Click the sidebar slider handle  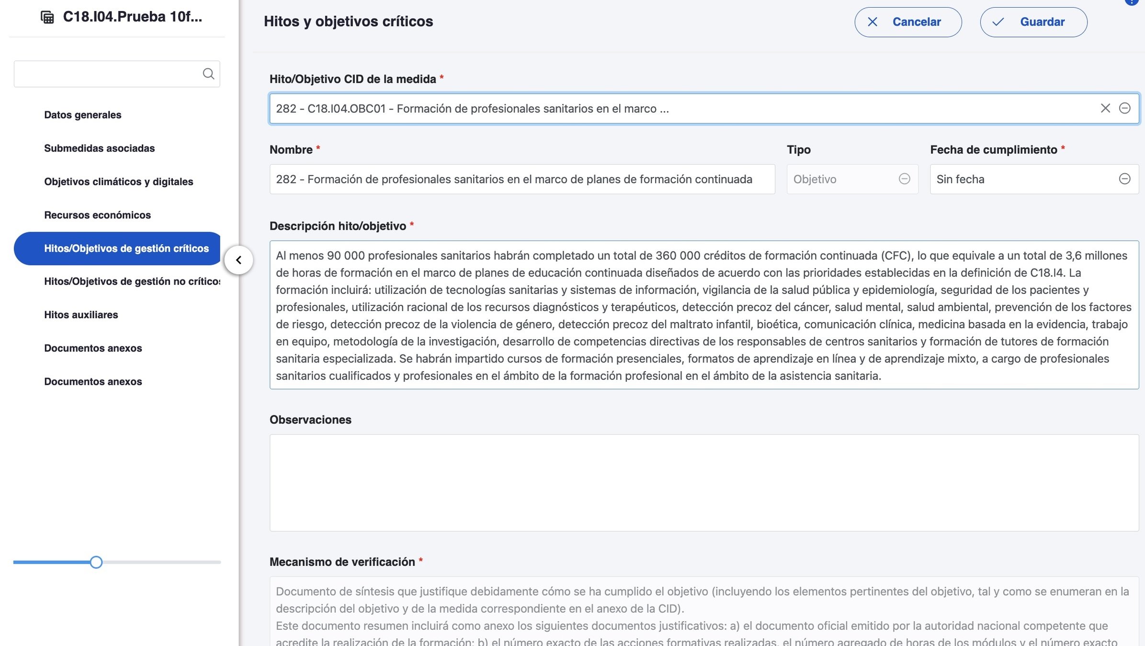coord(96,562)
